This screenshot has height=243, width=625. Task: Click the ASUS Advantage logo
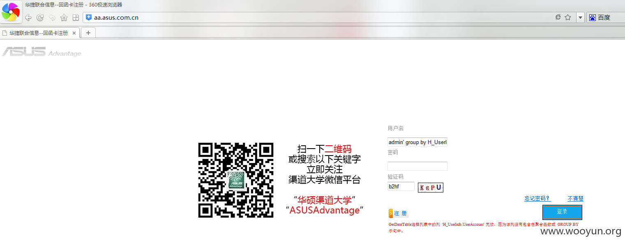(x=41, y=52)
